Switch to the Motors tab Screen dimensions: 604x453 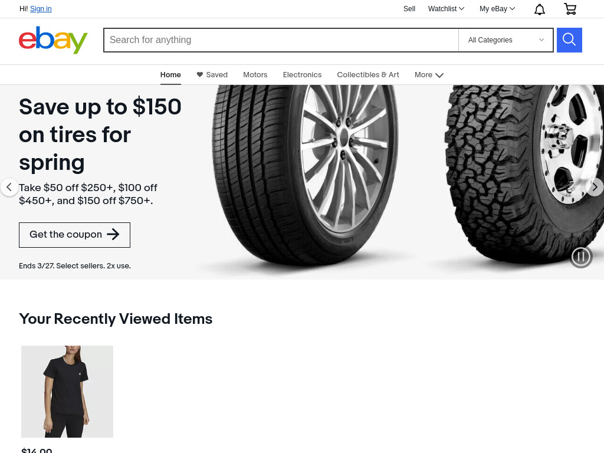point(255,75)
